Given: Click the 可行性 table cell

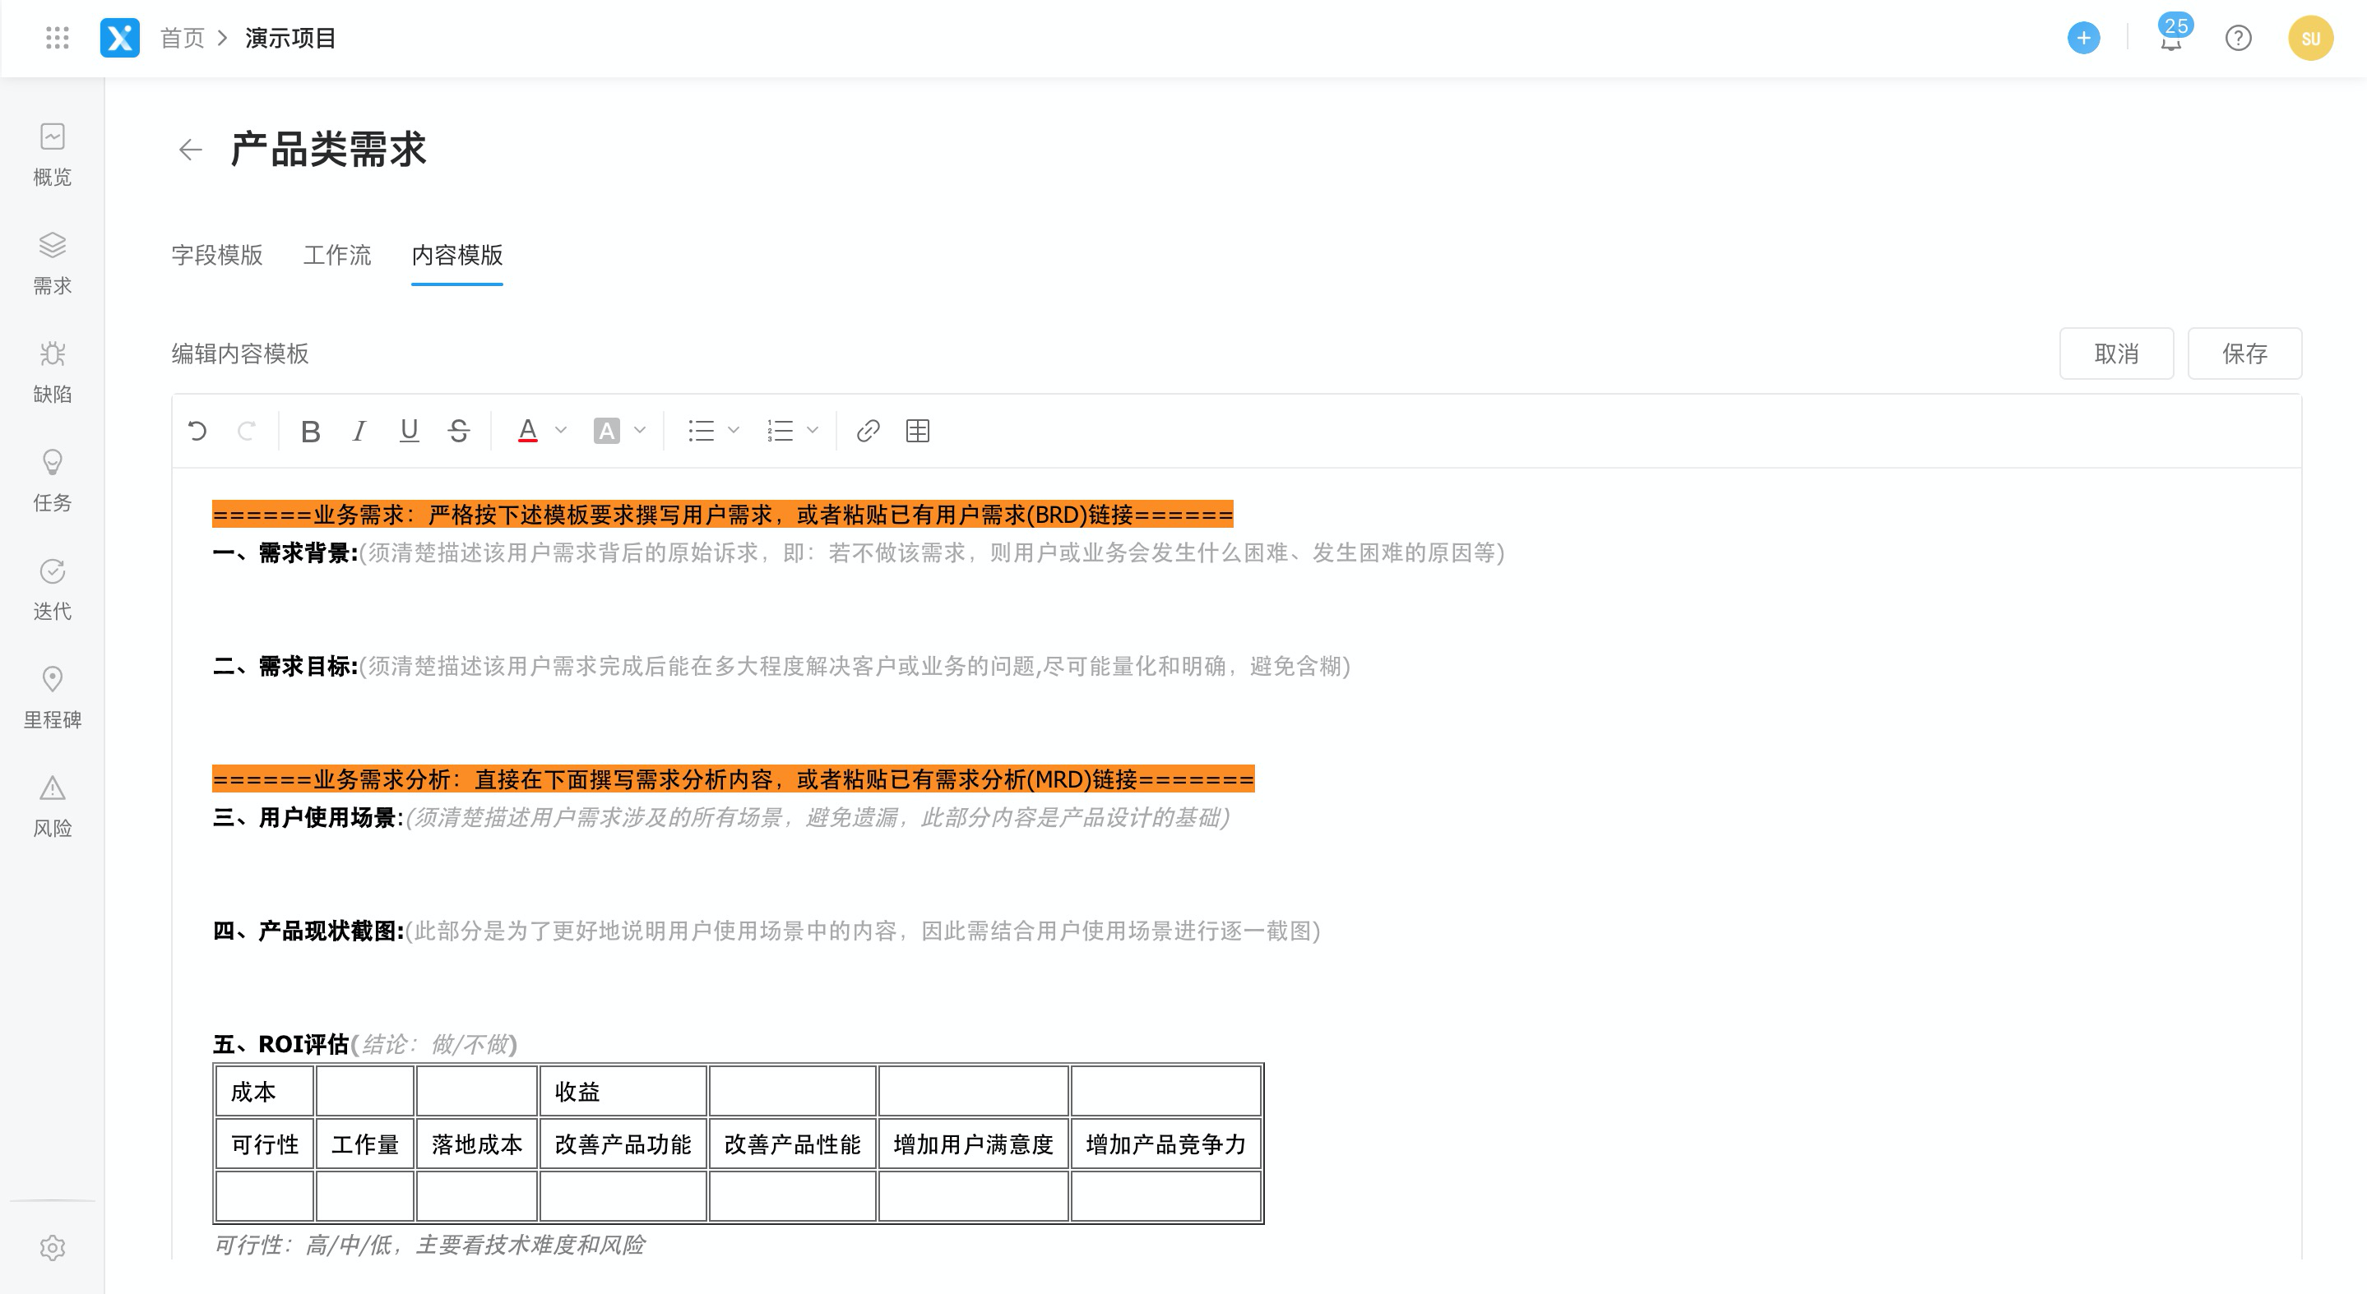Looking at the screenshot, I should click(x=265, y=1144).
